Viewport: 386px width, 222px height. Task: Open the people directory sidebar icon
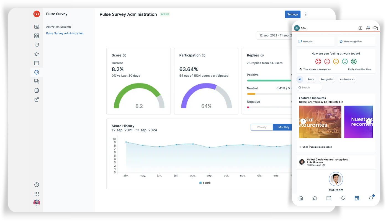(37, 27)
